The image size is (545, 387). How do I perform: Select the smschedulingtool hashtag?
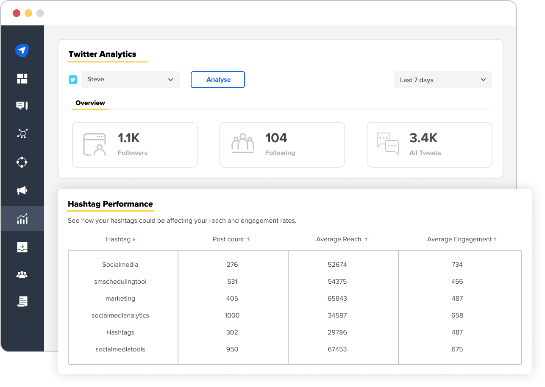pos(120,282)
